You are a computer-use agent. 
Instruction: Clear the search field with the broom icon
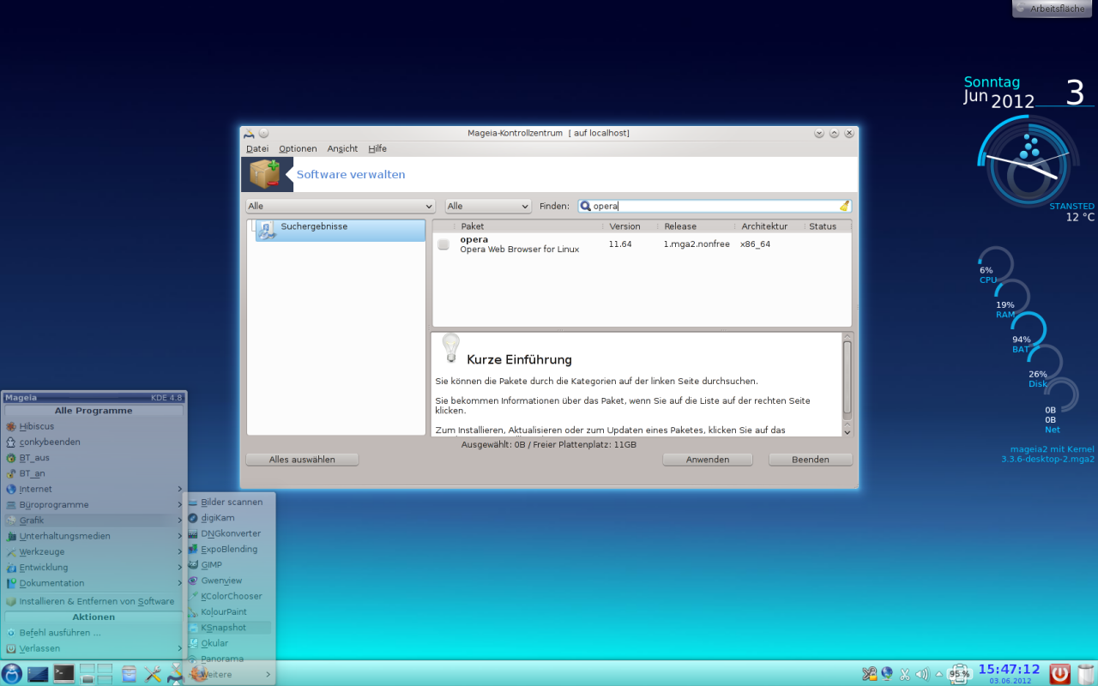(844, 206)
